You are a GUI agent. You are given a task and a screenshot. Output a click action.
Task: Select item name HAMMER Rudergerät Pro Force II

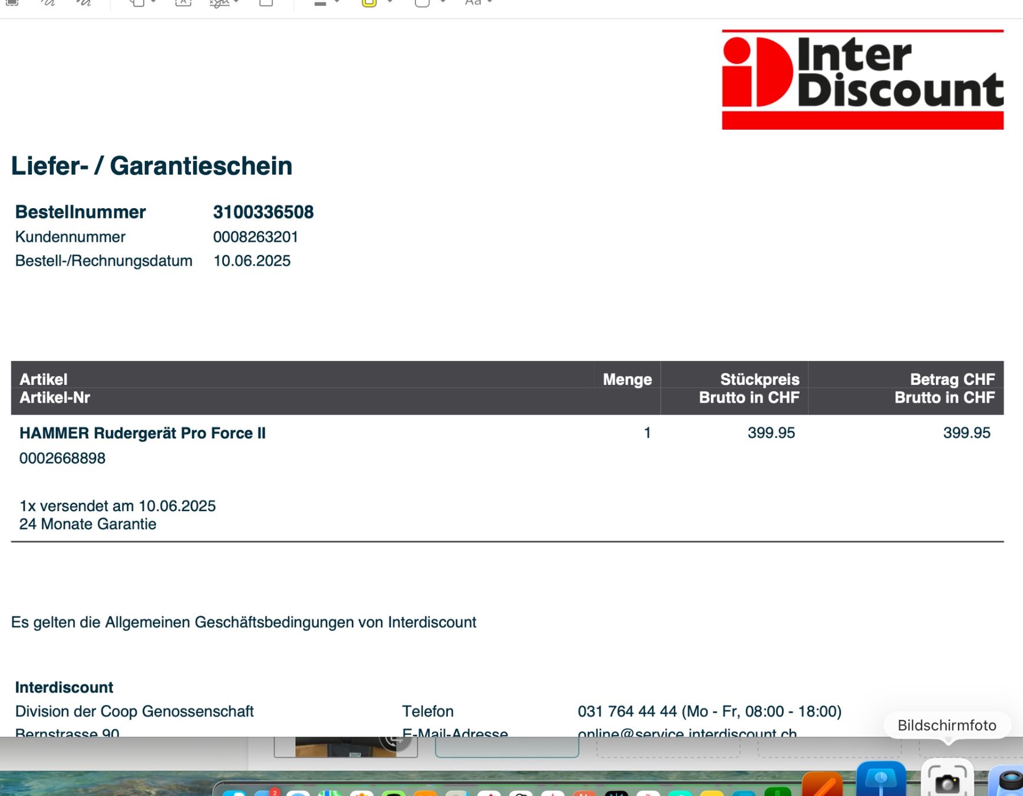[x=143, y=433]
